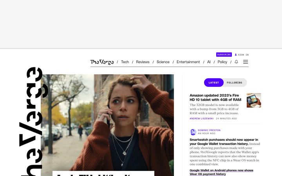Screen dimensions: 282x176
Task: Go to the Entertainment section
Action: pyautogui.click(x=188, y=62)
